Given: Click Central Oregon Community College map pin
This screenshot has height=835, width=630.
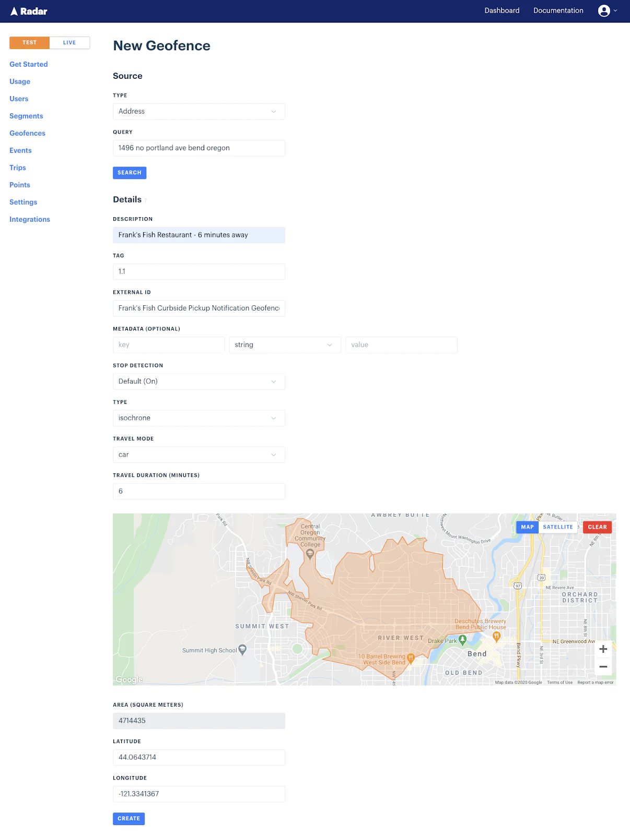Looking at the screenshot, I should click(310, 554).
